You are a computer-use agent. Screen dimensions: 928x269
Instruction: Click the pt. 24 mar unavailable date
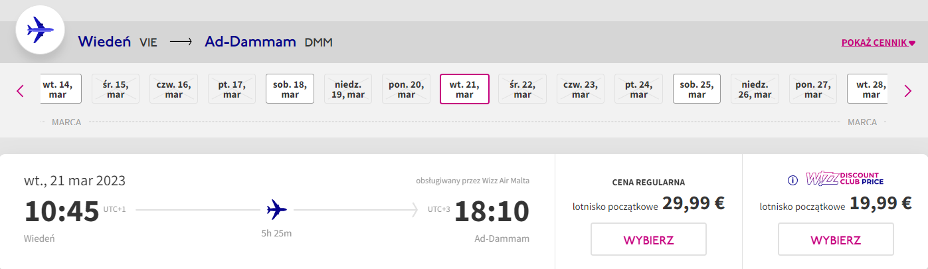pyautogui.click(x=638, y=89)
